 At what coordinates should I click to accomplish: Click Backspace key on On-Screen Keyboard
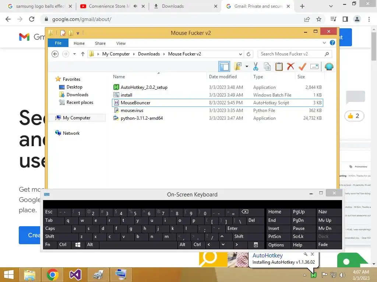(x=251, y=212)
